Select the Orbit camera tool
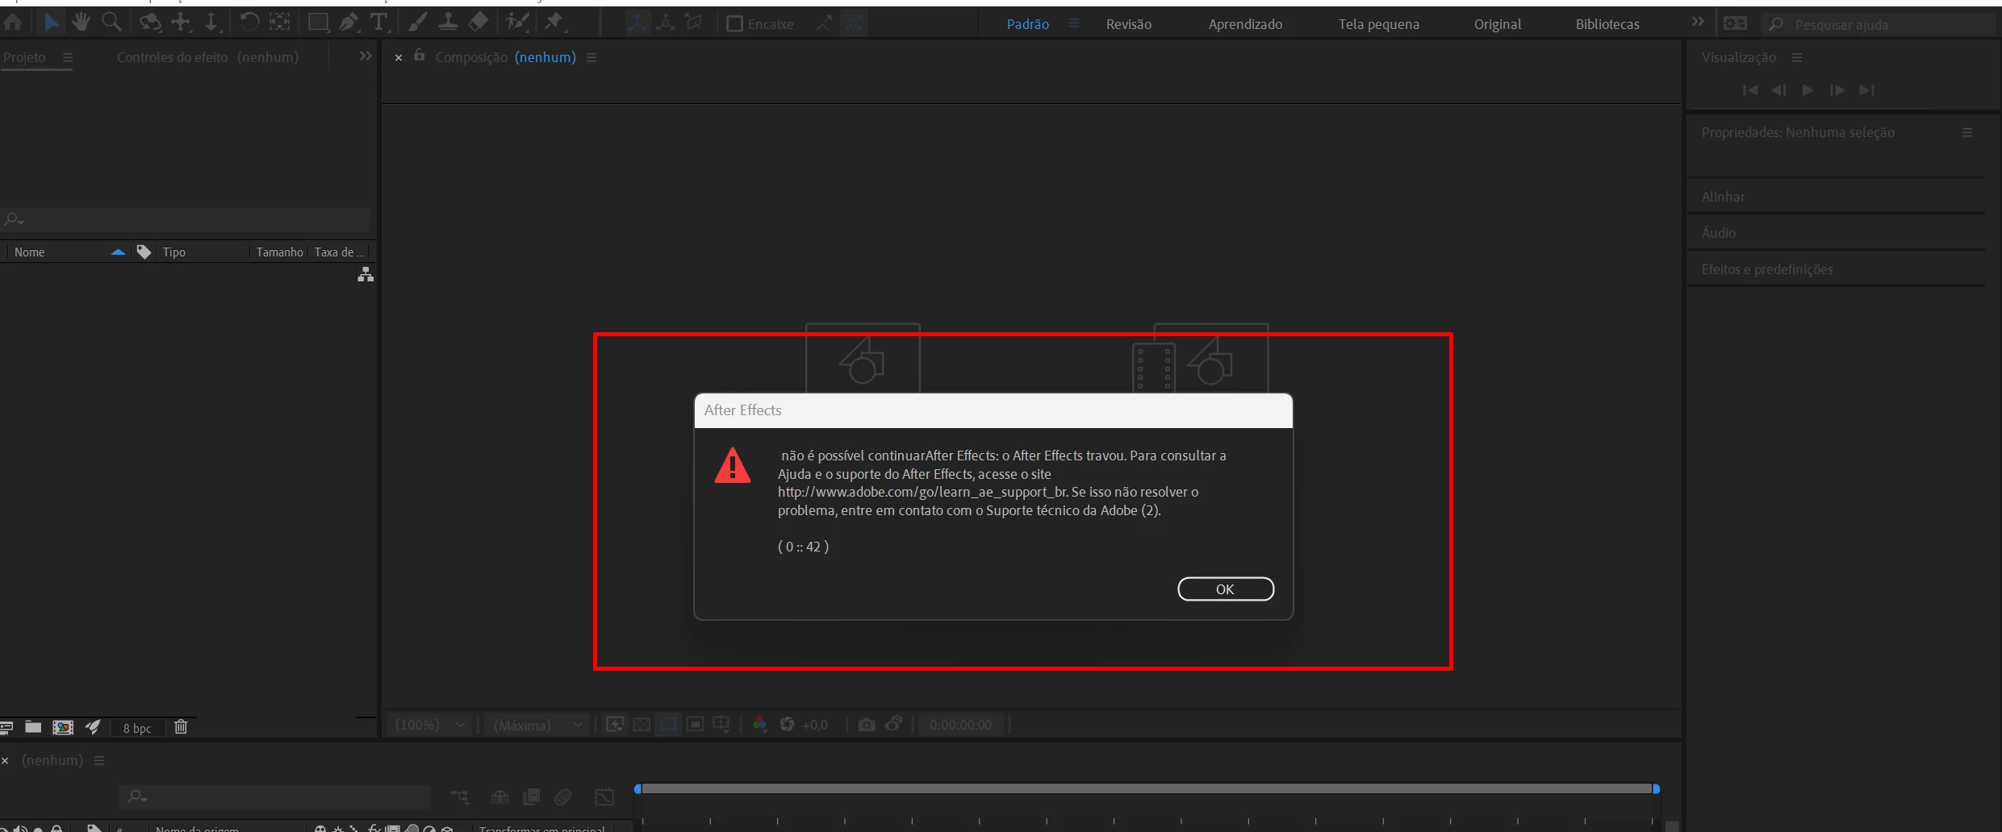This screenshot has width=2002, height=832. (150, 23)
